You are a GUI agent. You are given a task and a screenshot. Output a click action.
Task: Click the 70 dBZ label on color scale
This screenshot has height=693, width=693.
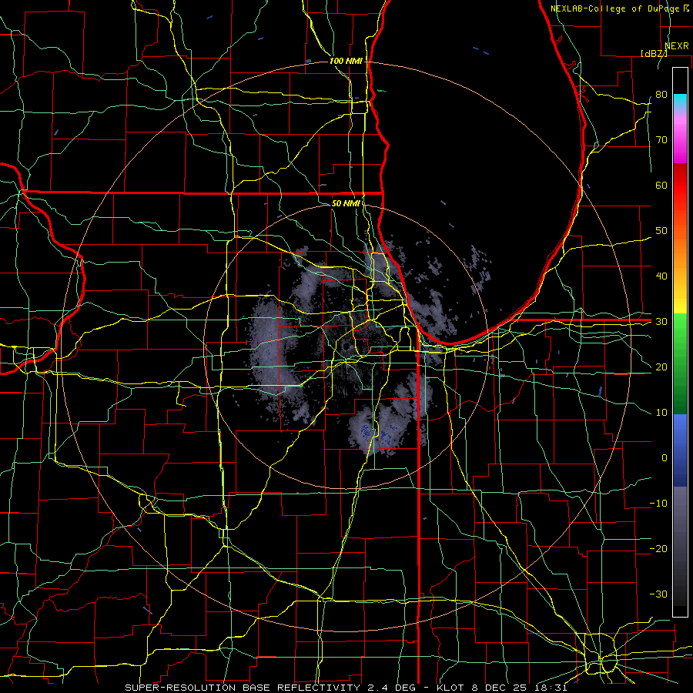point(661,139)
